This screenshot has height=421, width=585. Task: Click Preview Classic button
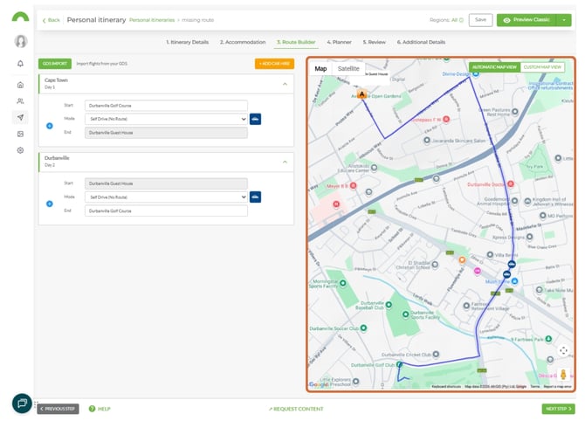(526, 20)
